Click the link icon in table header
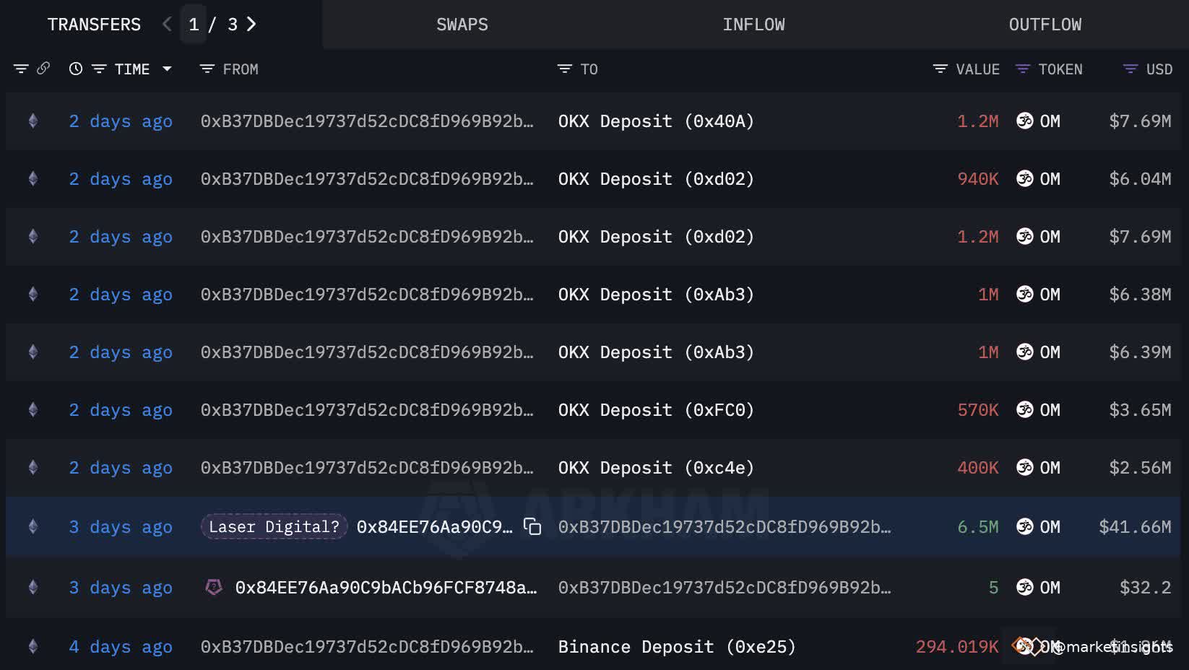The image size is (1189, 670). pos(43,69)
